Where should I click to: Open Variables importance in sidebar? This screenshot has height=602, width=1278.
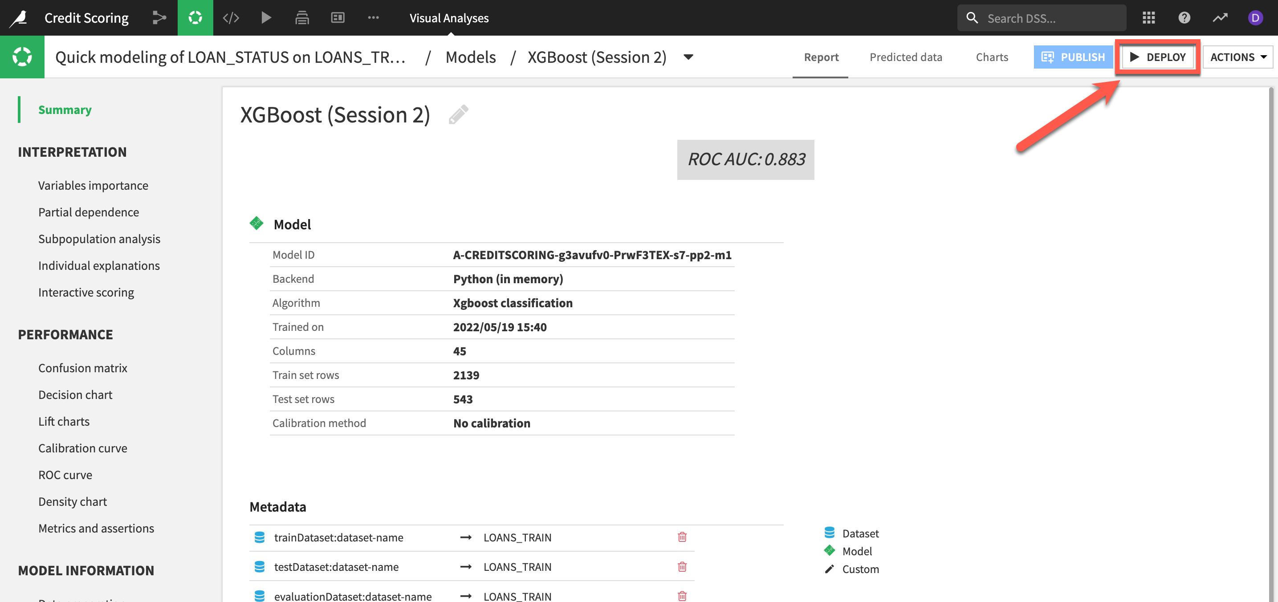point(93,186)
